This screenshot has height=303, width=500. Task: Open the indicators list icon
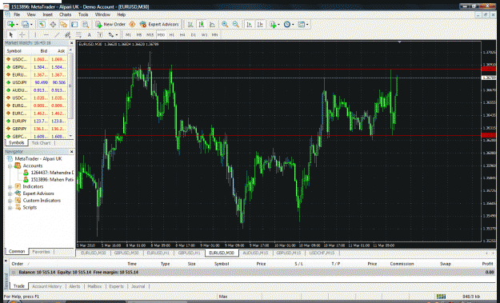(273, 24)
